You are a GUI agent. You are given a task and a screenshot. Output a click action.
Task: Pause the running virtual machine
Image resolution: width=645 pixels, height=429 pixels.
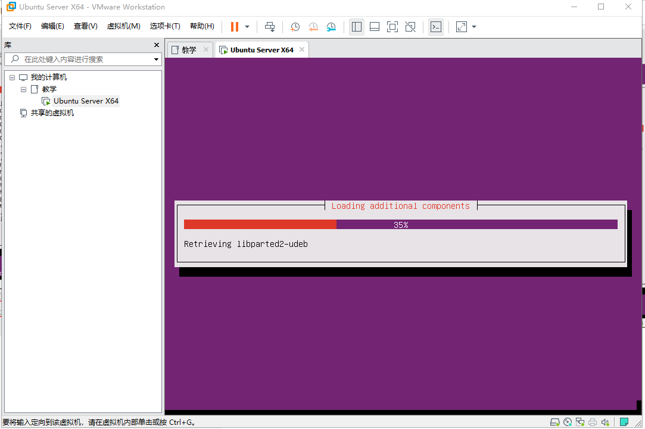point(235,27)
